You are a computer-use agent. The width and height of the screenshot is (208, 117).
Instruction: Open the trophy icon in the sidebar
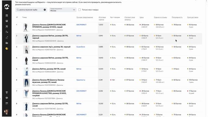tap(6, 92)
